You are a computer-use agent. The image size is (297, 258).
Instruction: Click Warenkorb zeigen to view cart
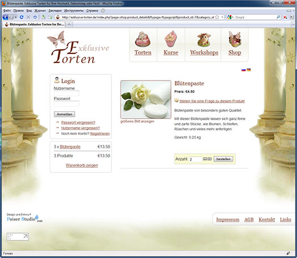point(82,166)
